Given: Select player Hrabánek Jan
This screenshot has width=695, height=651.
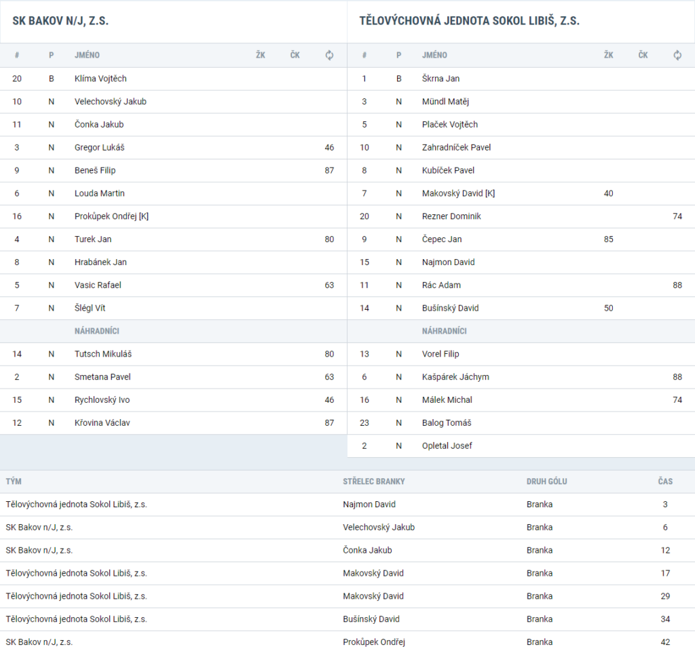Looking at the screenshot, I should pyautogui.click(x=100, y=262).
